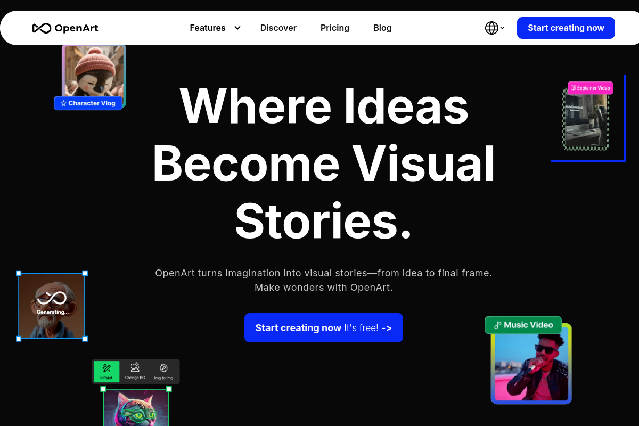Viewport: 639px width, 426px height.
Task: Expand the Features dropdown menu
Action: point(208,28)
